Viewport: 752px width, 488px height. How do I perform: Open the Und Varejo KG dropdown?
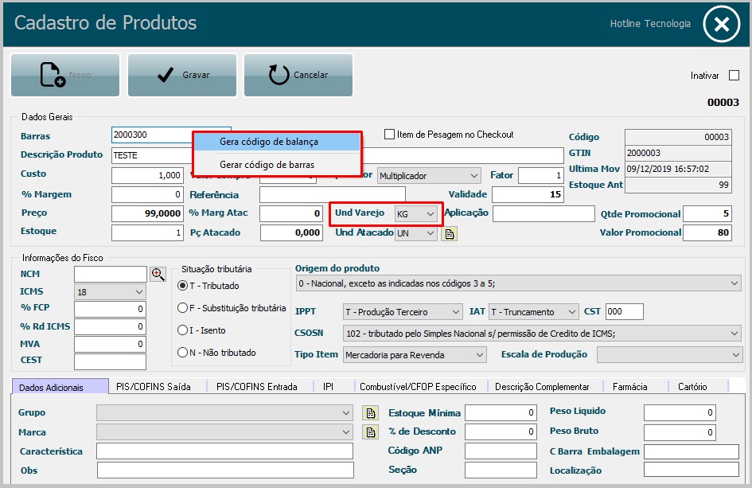[416, 214]
